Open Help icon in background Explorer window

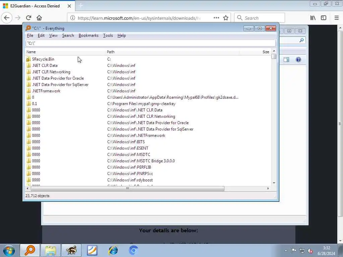298,60
